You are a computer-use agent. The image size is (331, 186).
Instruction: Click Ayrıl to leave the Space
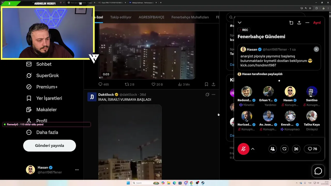317,23
